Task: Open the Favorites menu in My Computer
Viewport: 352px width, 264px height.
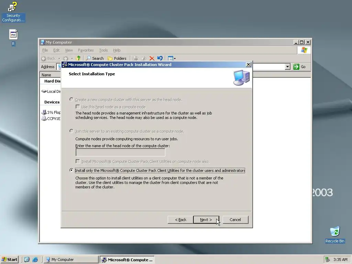Action: pyautogui.click(x=86, y=50)
